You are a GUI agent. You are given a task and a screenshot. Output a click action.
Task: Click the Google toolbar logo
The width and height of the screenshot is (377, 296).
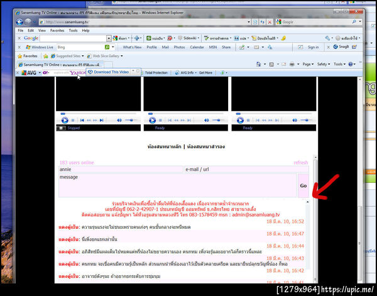[x=31, y=38]
